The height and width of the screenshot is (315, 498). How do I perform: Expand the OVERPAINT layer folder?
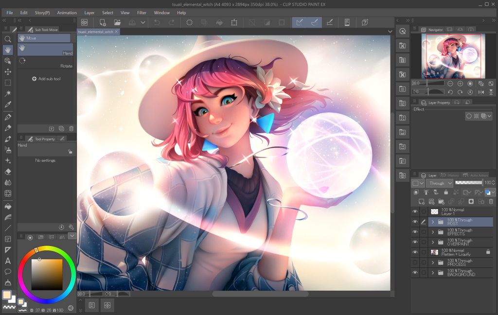(432, 242)
